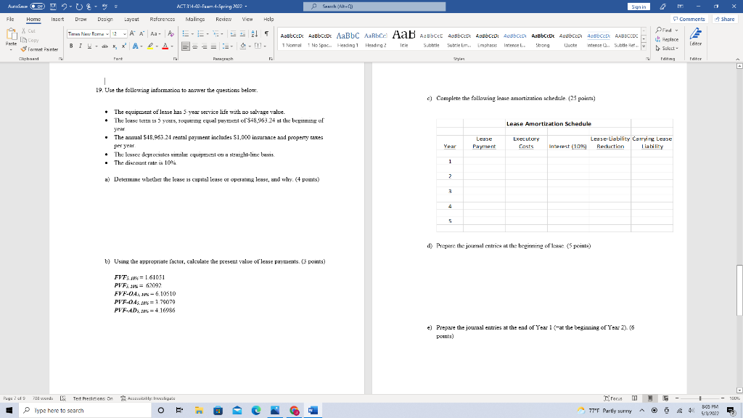Image resolution: width=743 pixels, height=418 pixels.
Task: Open line and paragraph spacing options
Action: 227,46
